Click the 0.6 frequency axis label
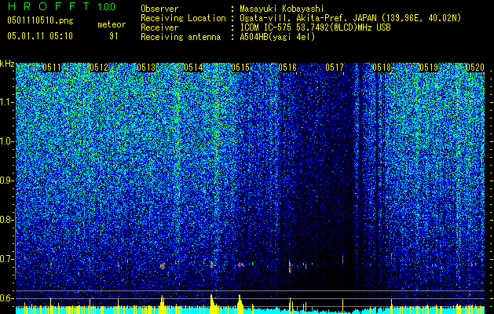Screen dimensions: 494x314 point(6,298)
